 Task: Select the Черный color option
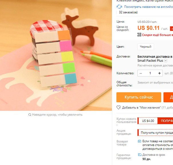(x=146, y=47)
